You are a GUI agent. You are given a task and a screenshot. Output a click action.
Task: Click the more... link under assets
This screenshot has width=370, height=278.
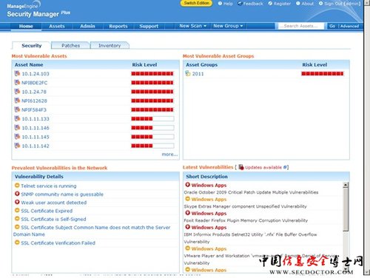tap(169, 155)
